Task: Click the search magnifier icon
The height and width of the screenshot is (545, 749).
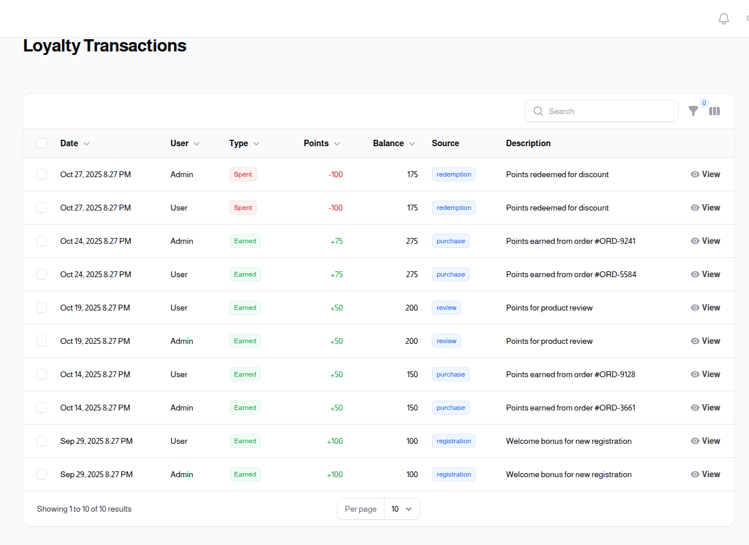Action: 538,111
